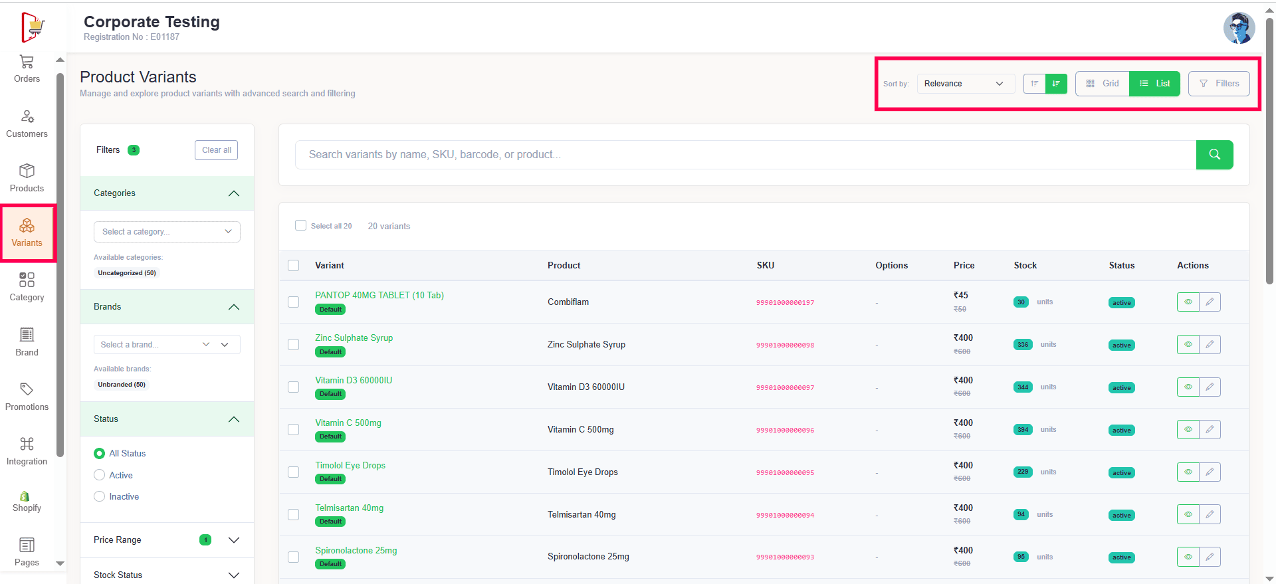Open the Category page from sidebar
Image resolution: width=1276 pixels, height=584 pixels.
(x=27, y=288)
